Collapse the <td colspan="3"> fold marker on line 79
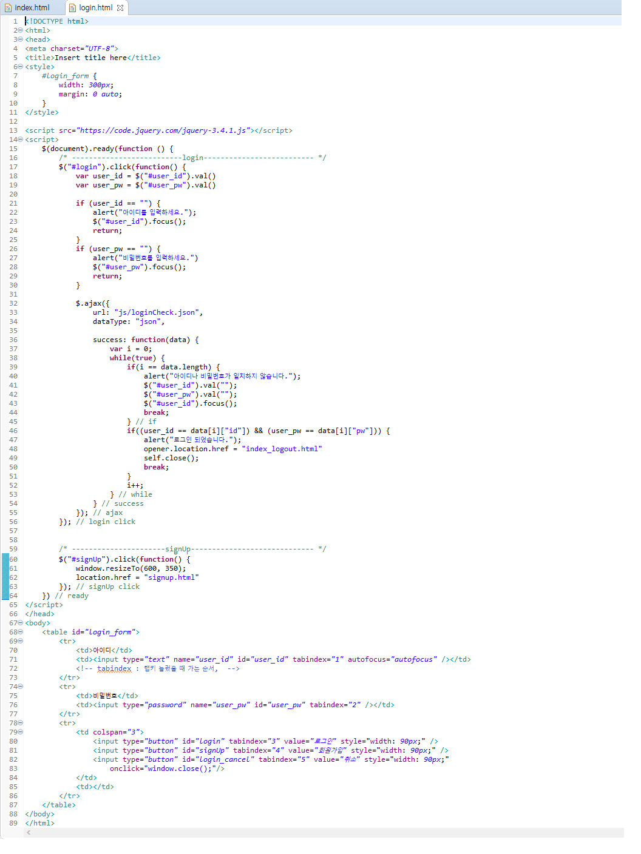 click(21, 732)
